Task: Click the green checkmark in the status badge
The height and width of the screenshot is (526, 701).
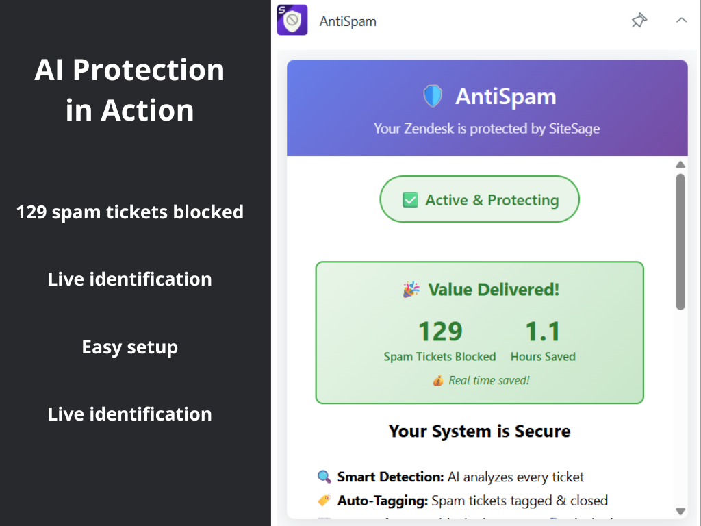Action: pos(410,200)
